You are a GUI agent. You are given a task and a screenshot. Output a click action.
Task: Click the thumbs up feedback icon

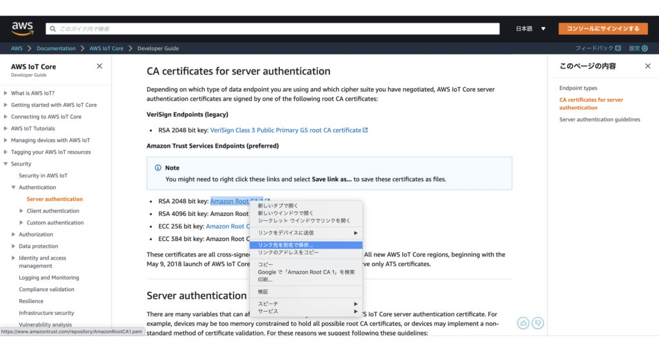[x=523, y=323]
